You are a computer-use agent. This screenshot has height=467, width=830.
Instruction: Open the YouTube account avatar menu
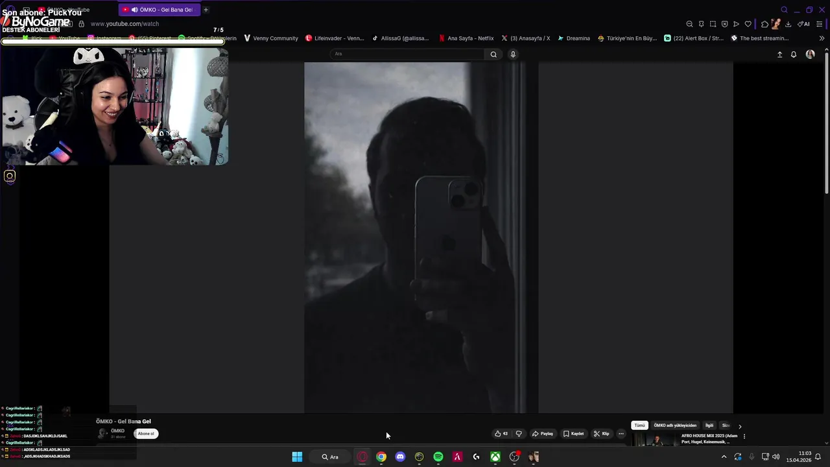coord(810,54)
